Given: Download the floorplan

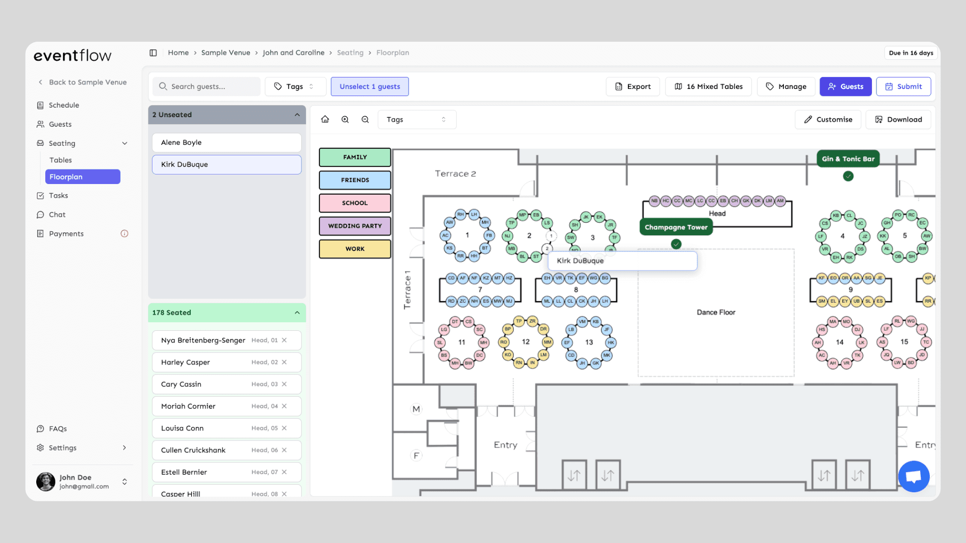Looking at the screenshot, I should pos(899,120).
